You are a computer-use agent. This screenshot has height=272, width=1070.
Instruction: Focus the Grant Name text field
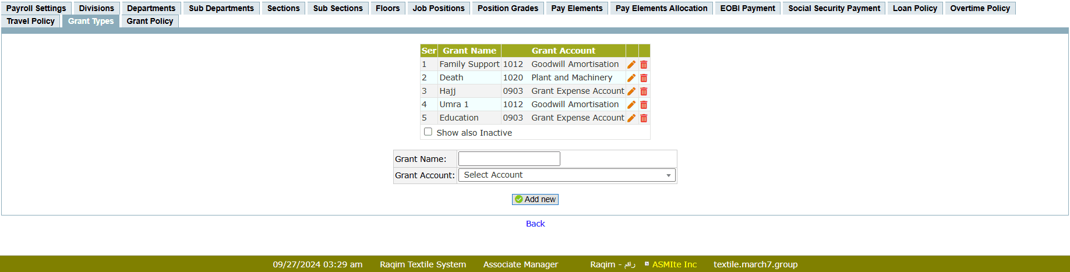pyautogui.click(x=509, y=159)
